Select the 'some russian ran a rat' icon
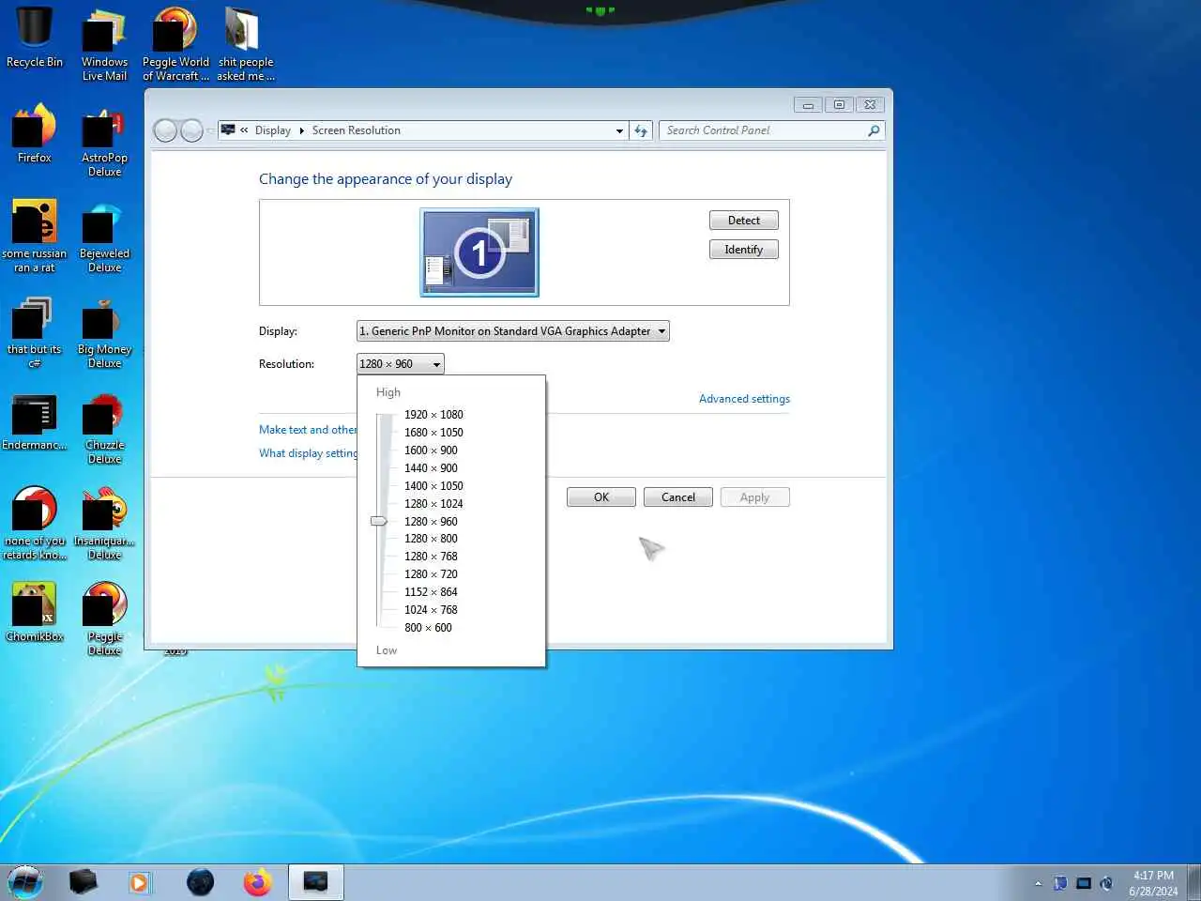This screenshot has width=1201, height=901. point(34,237)
